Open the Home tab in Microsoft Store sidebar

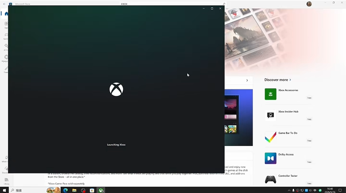6,14
